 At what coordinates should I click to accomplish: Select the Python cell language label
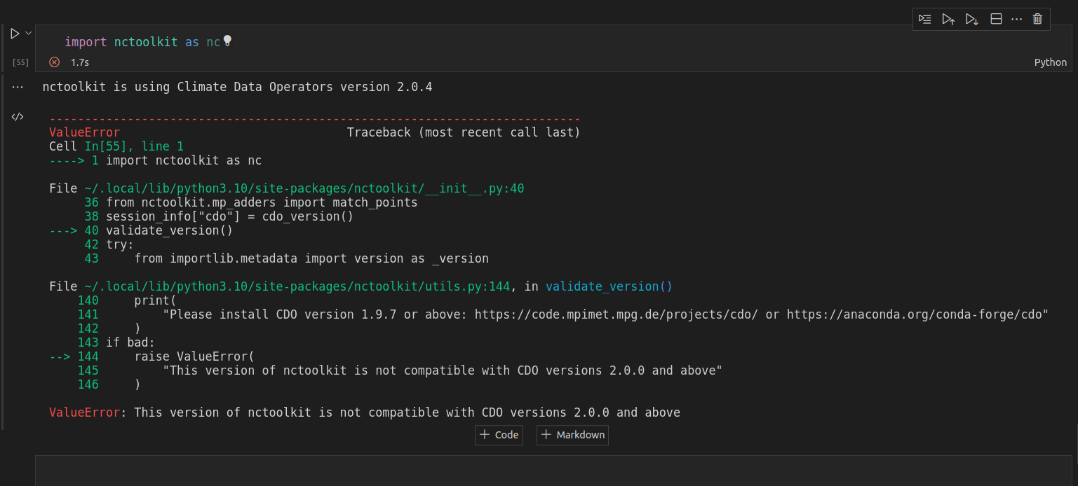(x=1050, y=62)
